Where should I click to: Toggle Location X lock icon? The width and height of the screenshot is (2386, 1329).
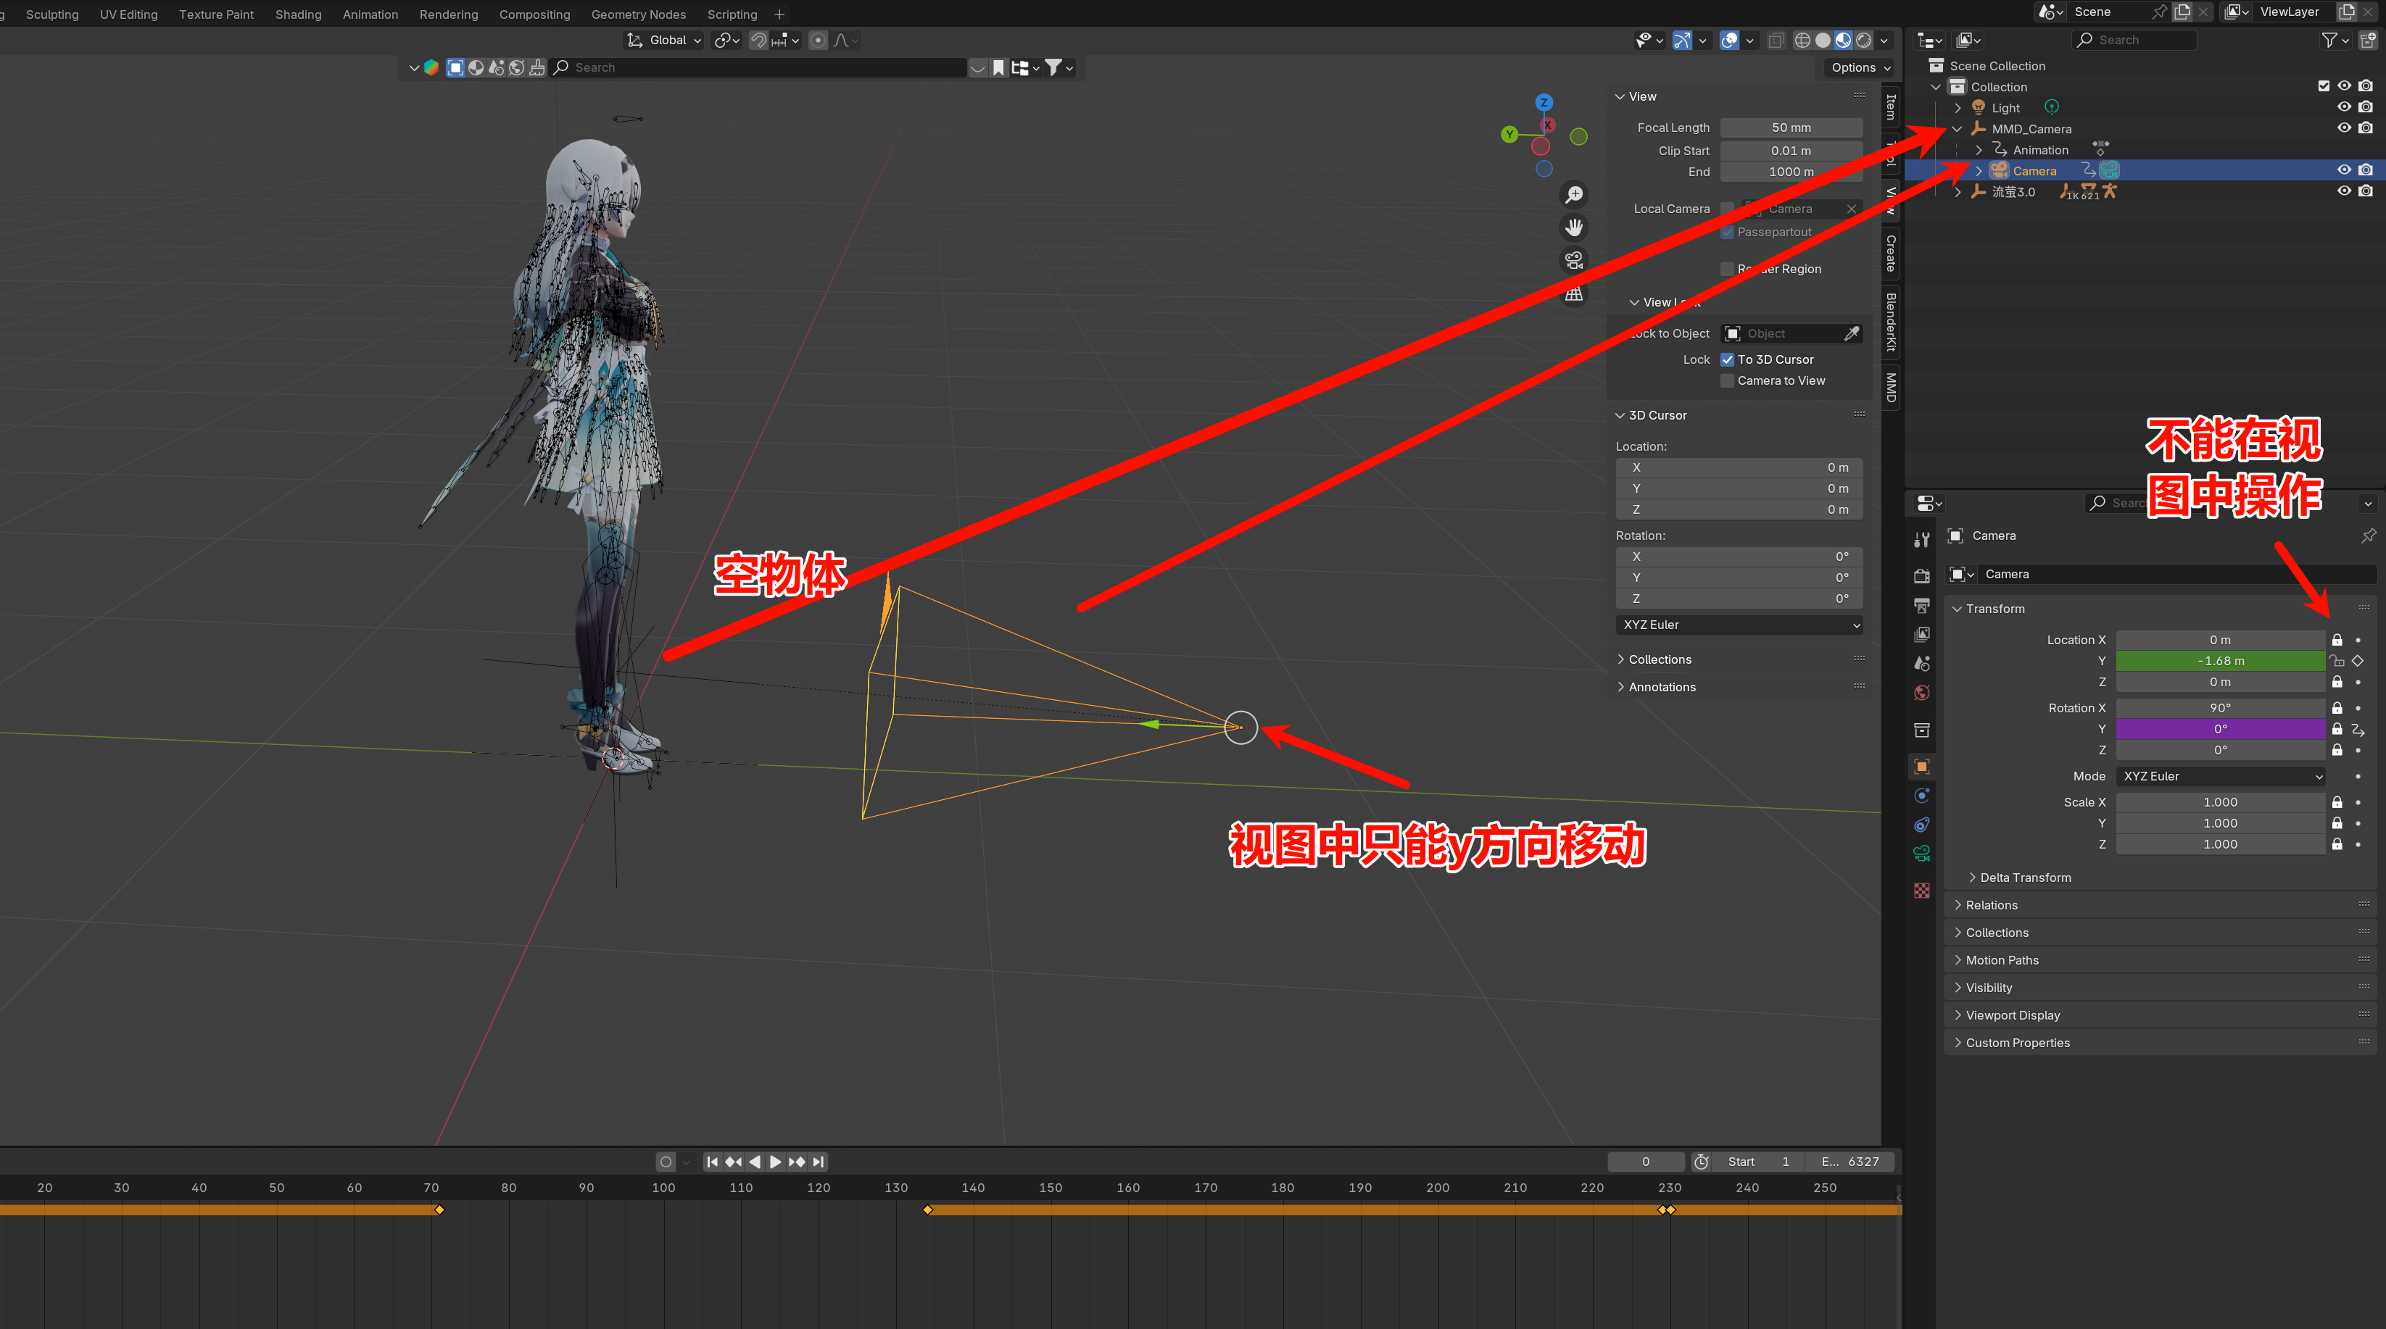(2337, 640)
